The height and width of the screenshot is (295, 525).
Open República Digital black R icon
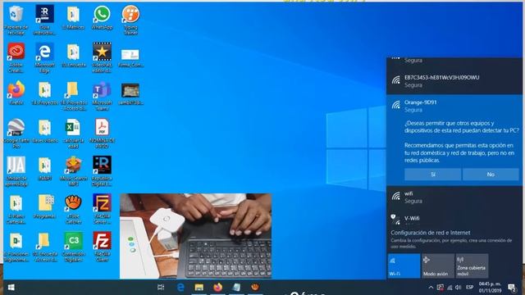102,171
